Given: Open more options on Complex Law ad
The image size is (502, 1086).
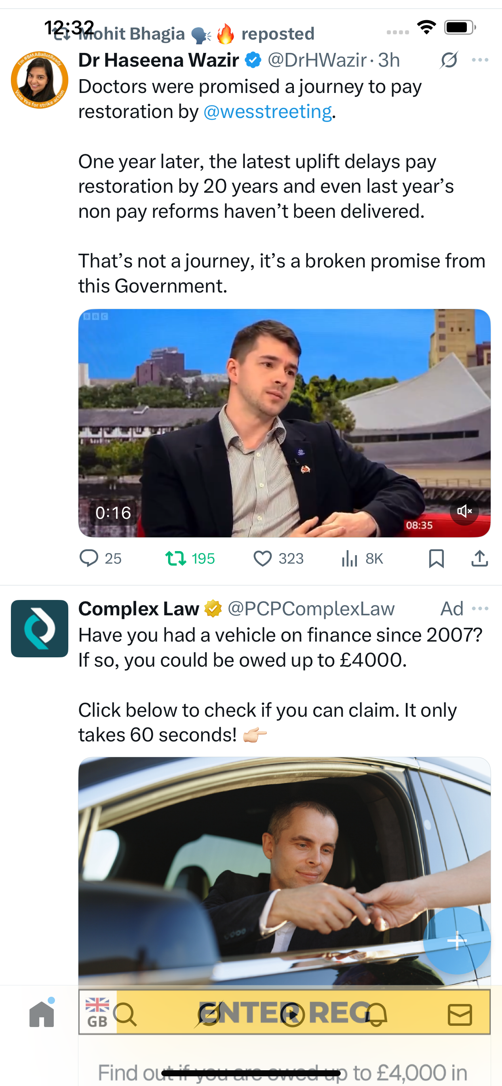Looking at the screenshot, I should tap(480, 608).
